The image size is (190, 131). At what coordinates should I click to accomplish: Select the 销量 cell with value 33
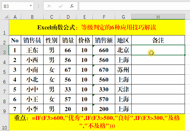pyautogui.click(x=67, y=89)
